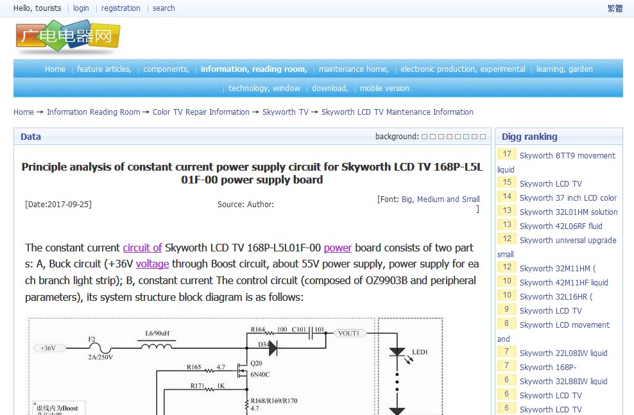Open Skyworth 8TT9 movement ranking entry
This screenshot has height=415, width=634.
pyautogui.click(x=567, y=156)
